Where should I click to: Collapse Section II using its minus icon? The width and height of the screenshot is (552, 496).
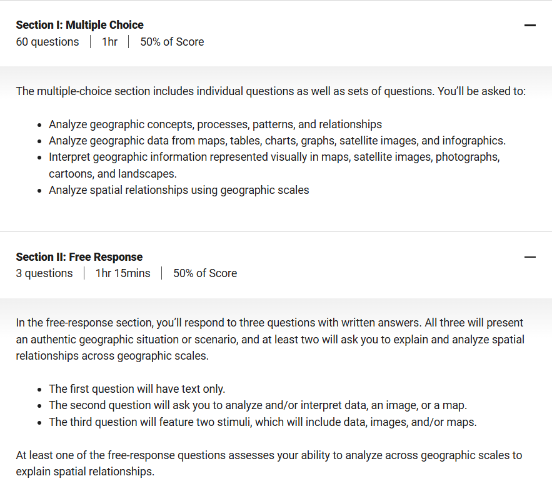point(530,257)
